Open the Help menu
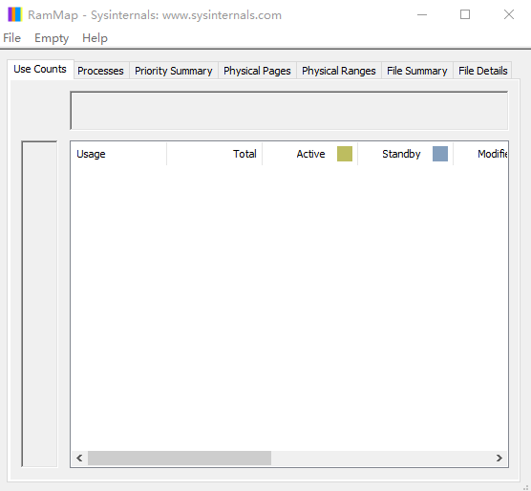The height and width of the screenshot is (491, 531). pyautogui.click(x=95, y=38)
